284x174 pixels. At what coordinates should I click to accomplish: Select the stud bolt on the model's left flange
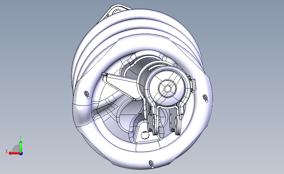87,95
